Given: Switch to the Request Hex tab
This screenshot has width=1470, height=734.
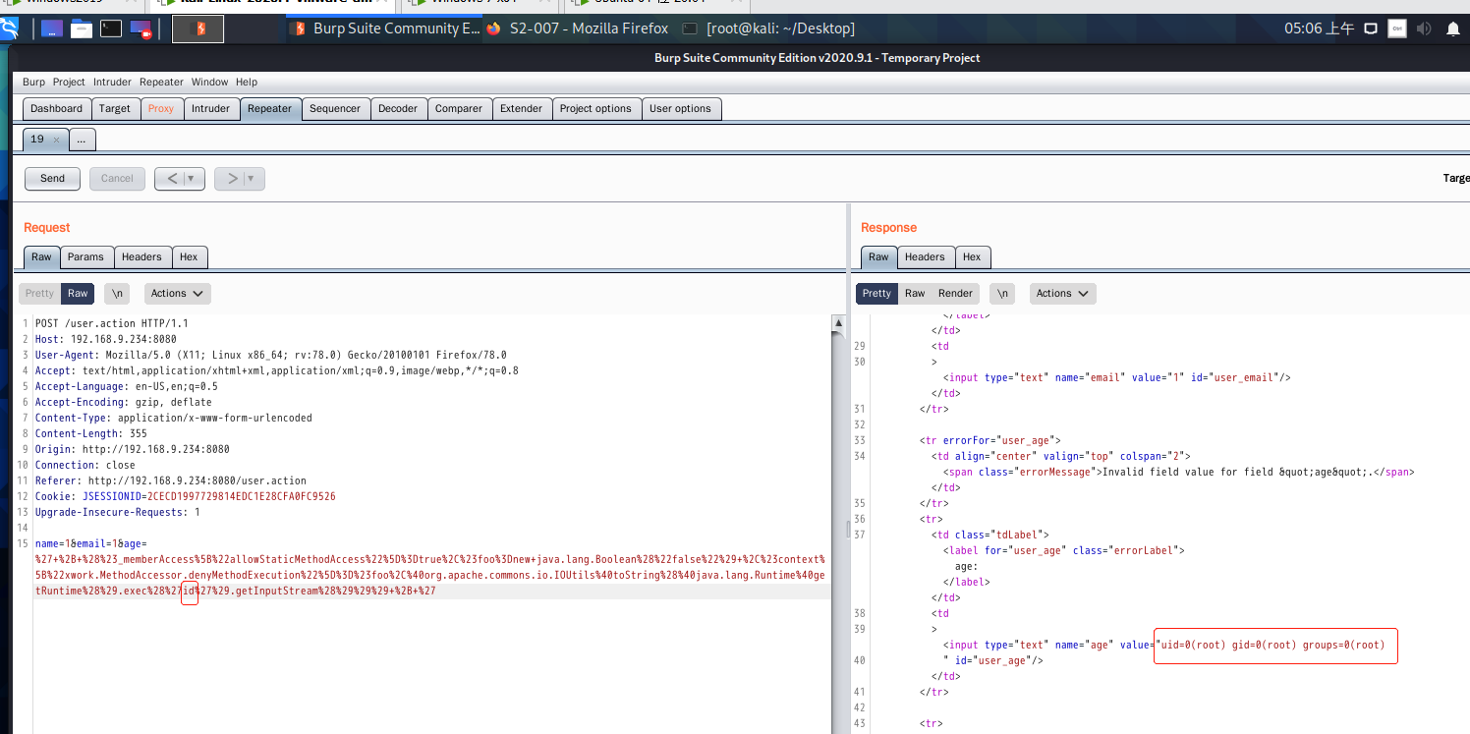Looking at the screenshot, I should [189, 256].
